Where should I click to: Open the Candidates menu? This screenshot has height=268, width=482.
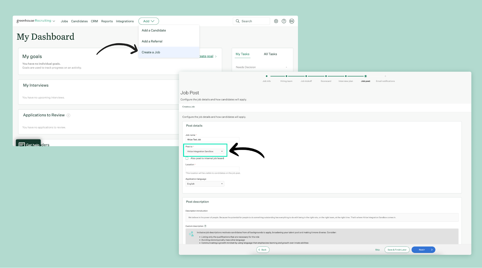(x=80, y=21)
